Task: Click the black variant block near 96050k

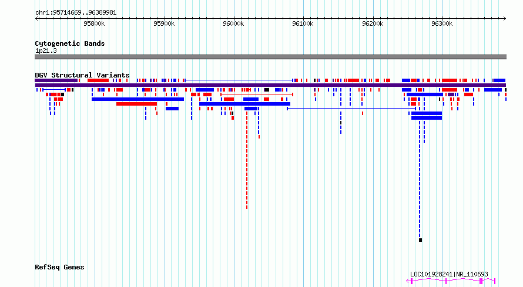Action: tap(267, 90)
